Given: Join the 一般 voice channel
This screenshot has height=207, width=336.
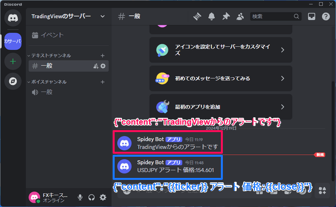Looking at the screenshot, I should click(x=69, y=92).
